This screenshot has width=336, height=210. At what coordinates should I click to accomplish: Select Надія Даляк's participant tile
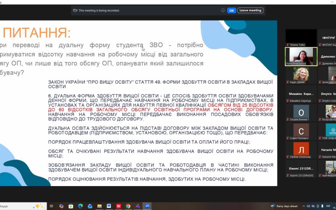coord(301,75)
